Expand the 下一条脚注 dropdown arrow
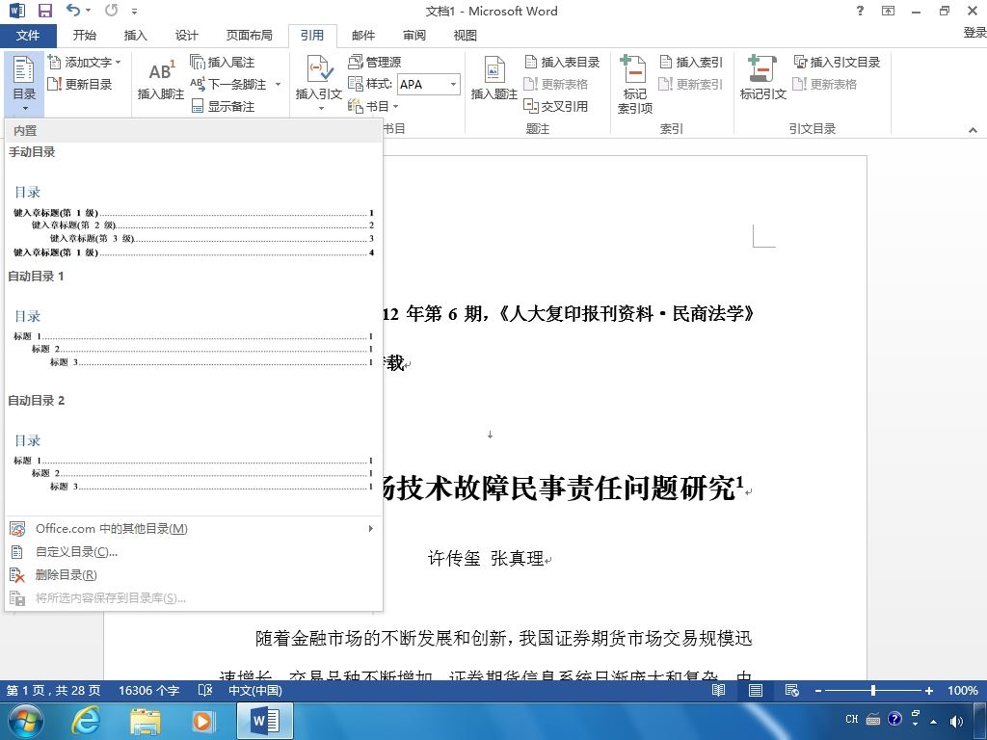Viewport: 987px width, 740px height. point(278,84)
